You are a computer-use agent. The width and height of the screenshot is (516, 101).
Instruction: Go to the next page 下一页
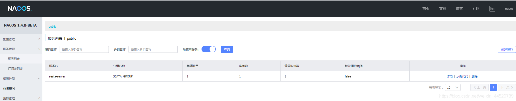[x=507, y=87]
